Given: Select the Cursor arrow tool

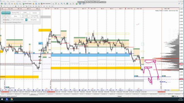Looking at the screenshot, I should 1,6.
